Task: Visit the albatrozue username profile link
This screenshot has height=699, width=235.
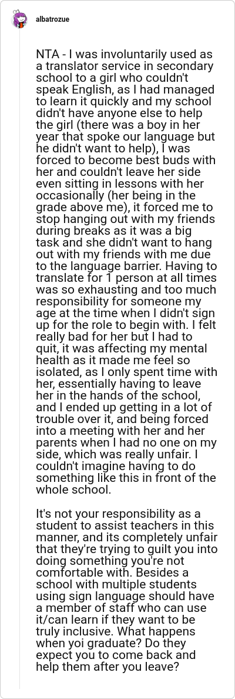Action: point(52,19)
